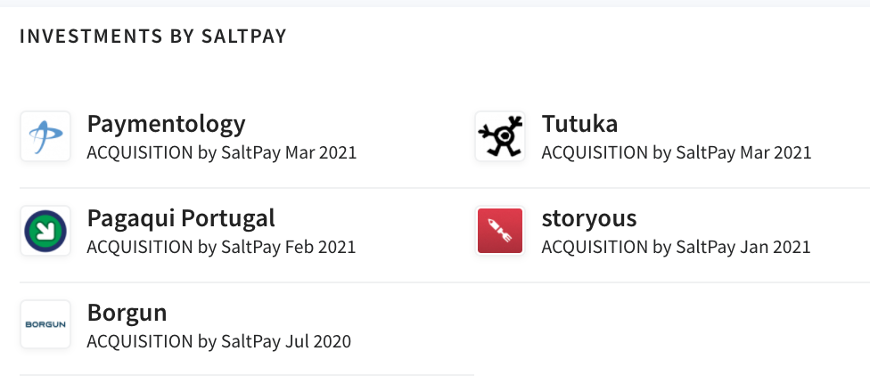
Task: Visit the storyous company title
Action: 588,218
